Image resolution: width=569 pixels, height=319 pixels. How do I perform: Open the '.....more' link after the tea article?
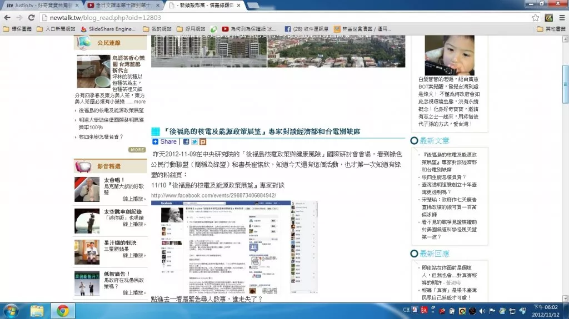point(136,102)
